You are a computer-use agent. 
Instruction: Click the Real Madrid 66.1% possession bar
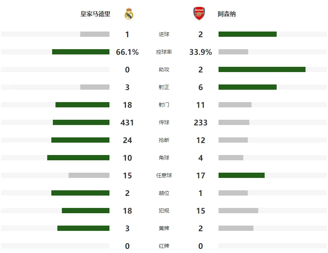coord(81,52)
